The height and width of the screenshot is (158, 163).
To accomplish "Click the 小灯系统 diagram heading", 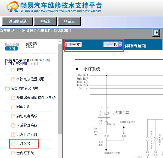I will click(x=92, y=69).
